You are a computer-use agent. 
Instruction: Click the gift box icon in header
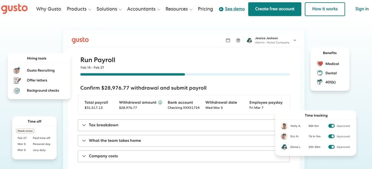[238, 40]
